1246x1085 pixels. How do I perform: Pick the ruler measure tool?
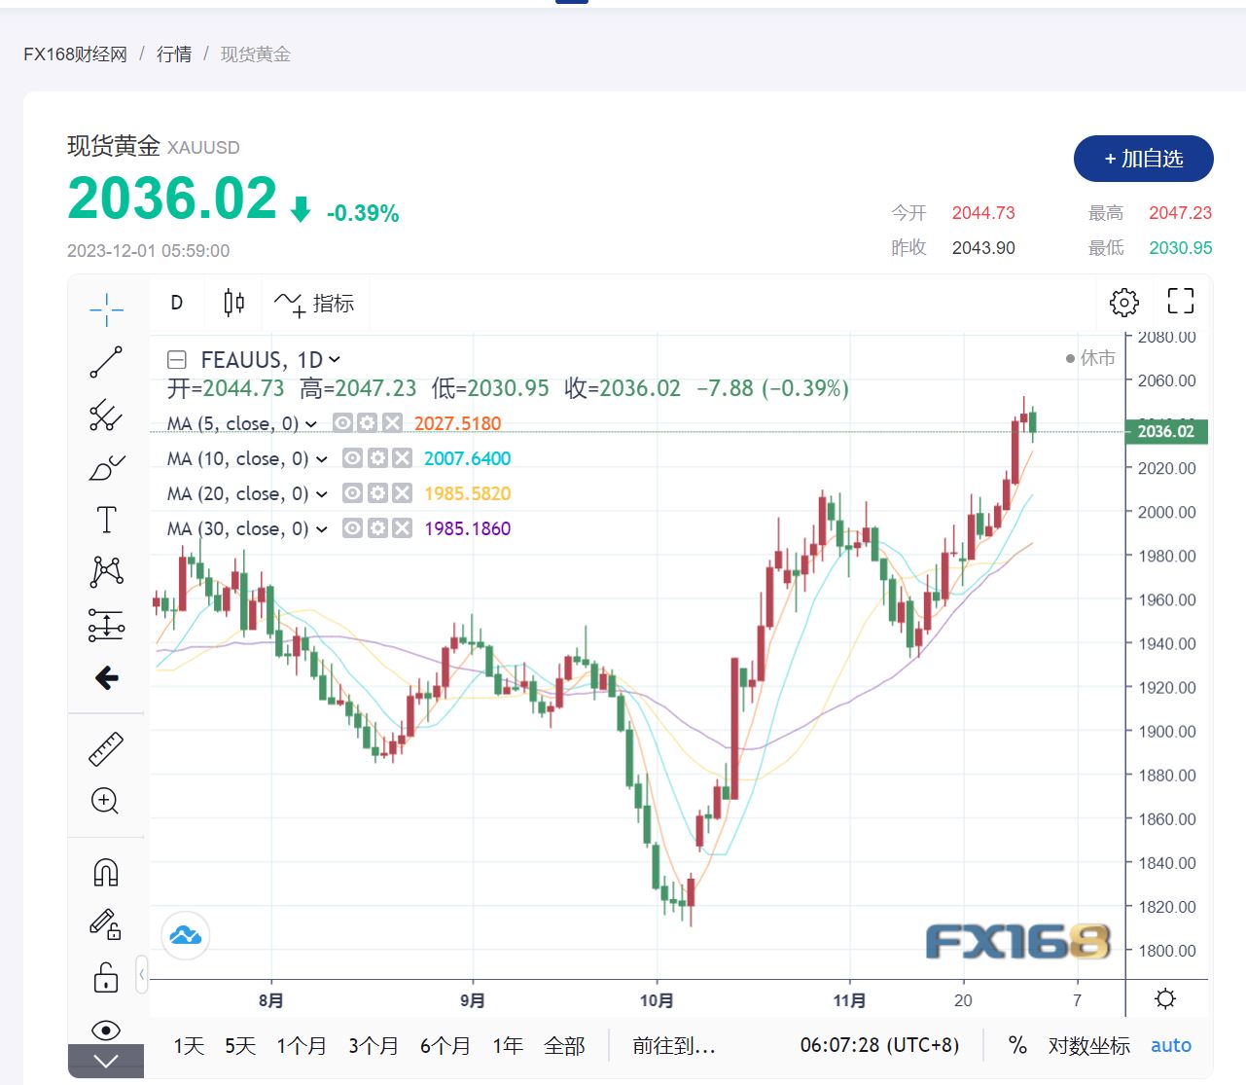click(x=106, y=748)
